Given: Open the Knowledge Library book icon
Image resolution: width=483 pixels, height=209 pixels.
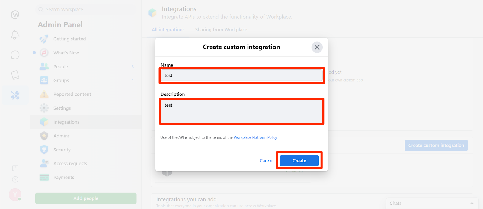Looking at the screenshot, I should pos(15,75).
